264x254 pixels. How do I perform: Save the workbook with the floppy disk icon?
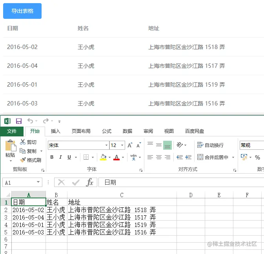tap(19, 121)
